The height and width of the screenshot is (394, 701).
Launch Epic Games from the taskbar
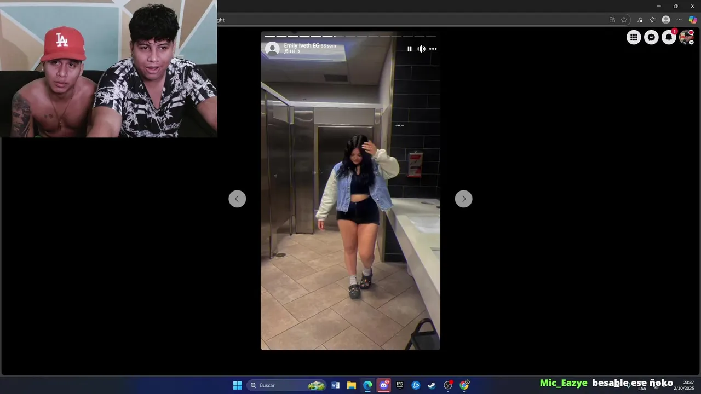tap(400, 385)
